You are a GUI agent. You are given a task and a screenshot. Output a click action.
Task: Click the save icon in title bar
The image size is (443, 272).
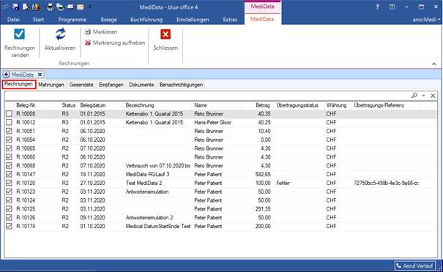15,7
